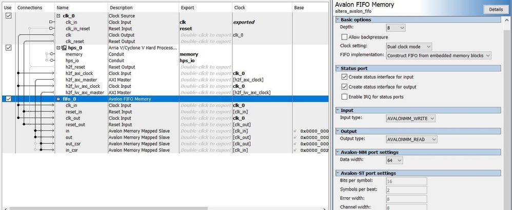
Task: Select the in_csr interface name
Action: tap(72, 150)
